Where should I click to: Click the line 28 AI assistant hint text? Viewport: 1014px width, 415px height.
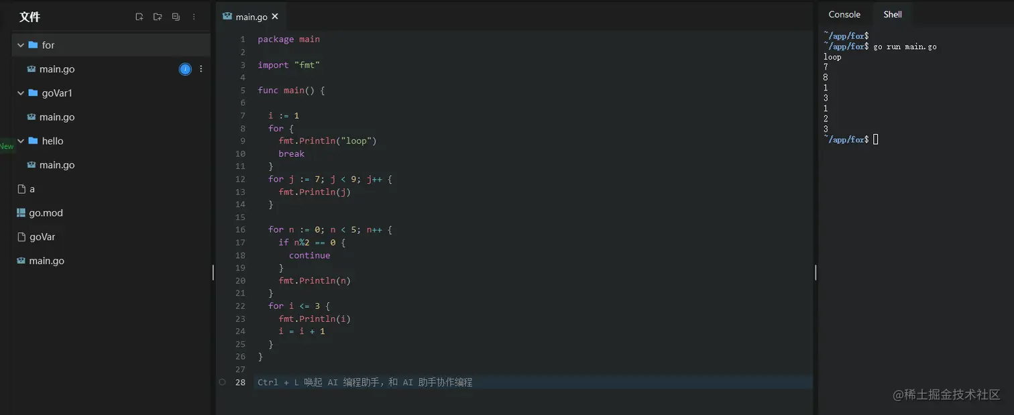pos(365,382)
